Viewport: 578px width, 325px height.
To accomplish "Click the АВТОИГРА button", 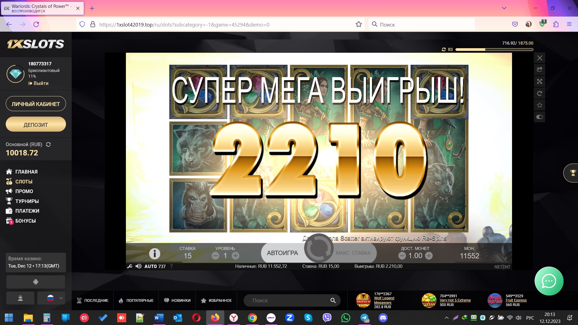I will (282, 253).
